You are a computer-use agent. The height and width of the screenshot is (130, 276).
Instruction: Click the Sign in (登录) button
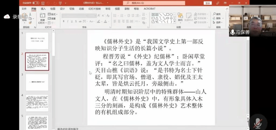click(x=208, y=3)
